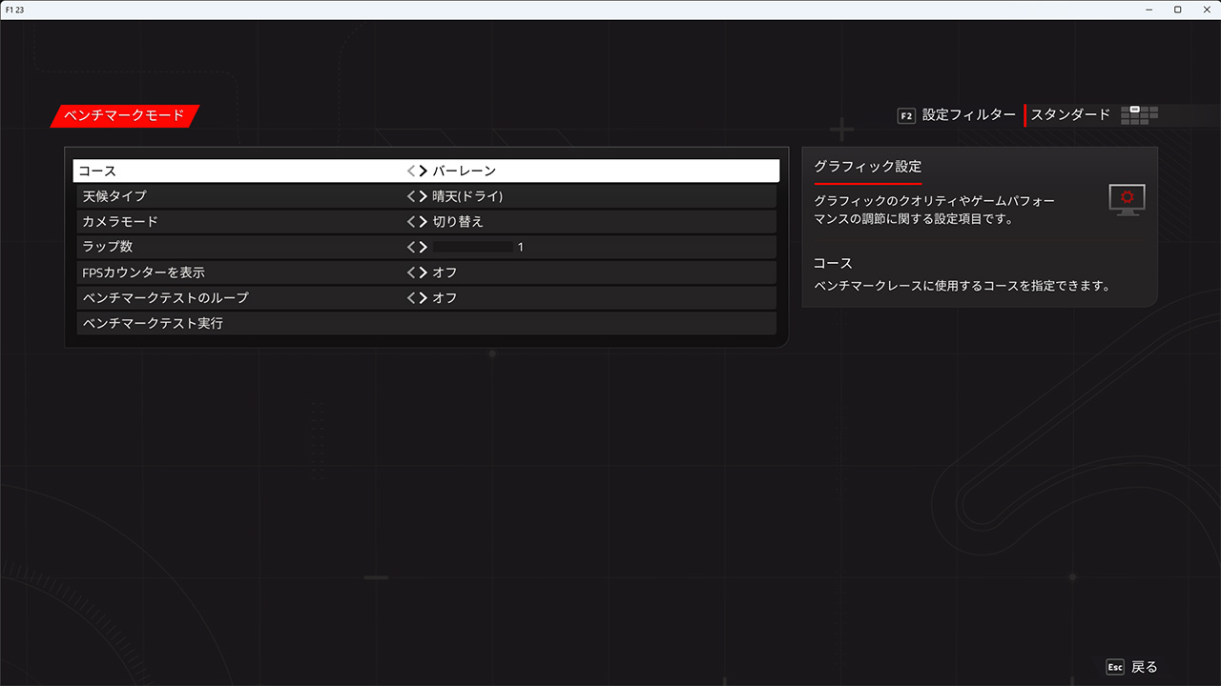The width and height of the screenshot is (1221, 686).
Task: Click right arrow on カメラモード row
Action: (423, 222)
